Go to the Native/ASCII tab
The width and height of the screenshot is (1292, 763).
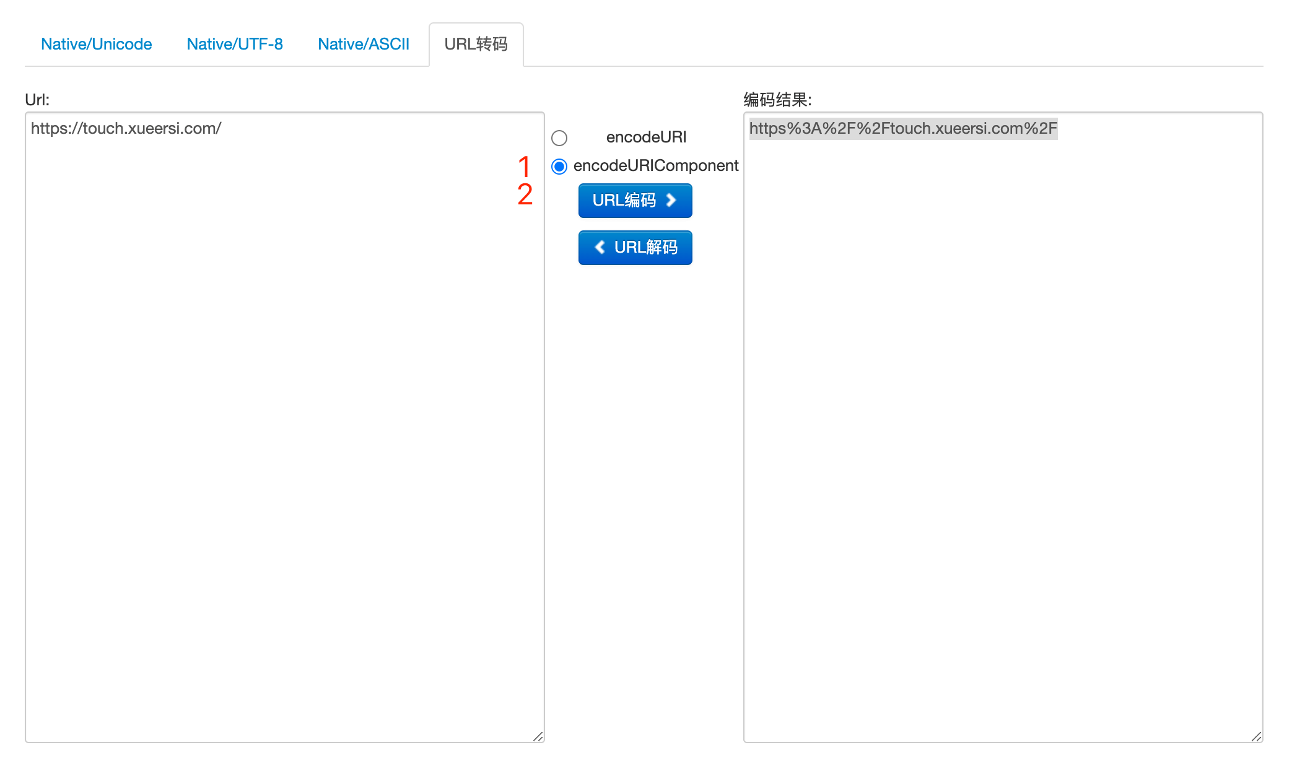point(364,44)
